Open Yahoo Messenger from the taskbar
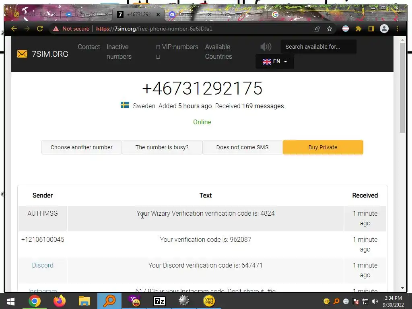The image size is (412, 309). (134, 301)
